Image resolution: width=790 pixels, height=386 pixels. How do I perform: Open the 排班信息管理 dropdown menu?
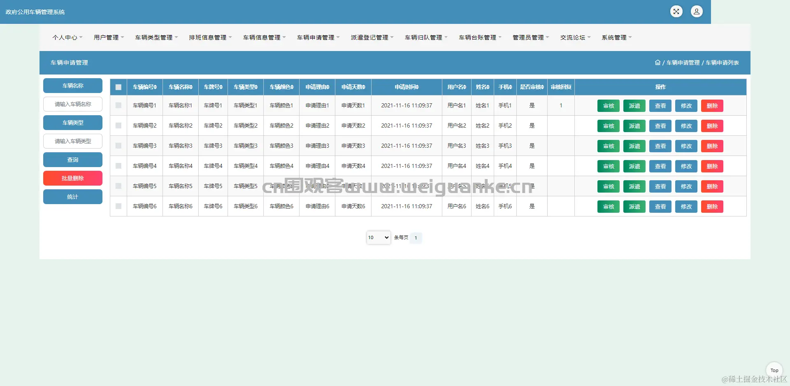tap(211, 37)
